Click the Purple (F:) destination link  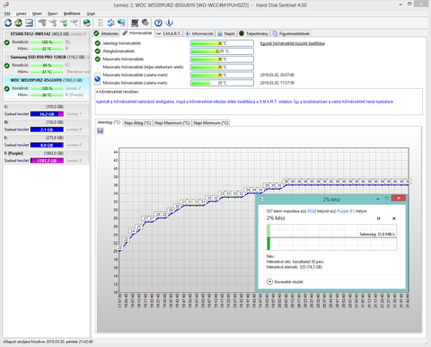click(346, 211)
